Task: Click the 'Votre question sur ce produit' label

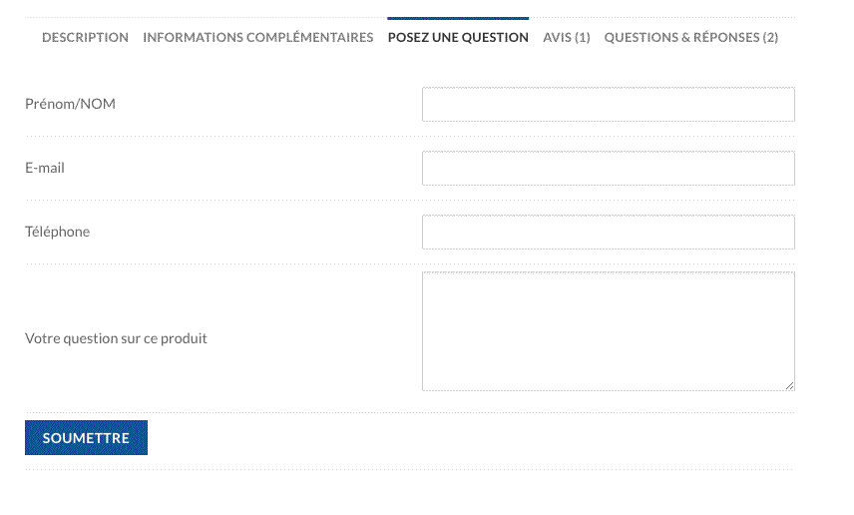Action: (x=116, y=338)
